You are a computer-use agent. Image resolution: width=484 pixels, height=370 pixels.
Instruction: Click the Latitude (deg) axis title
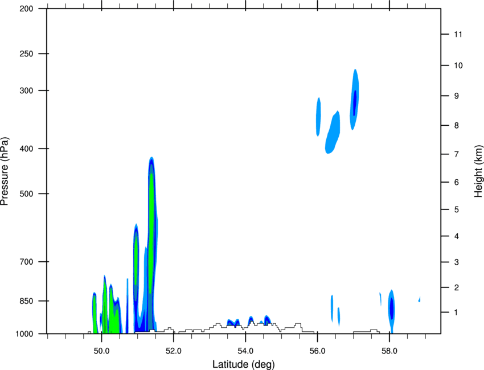[243, 364]
